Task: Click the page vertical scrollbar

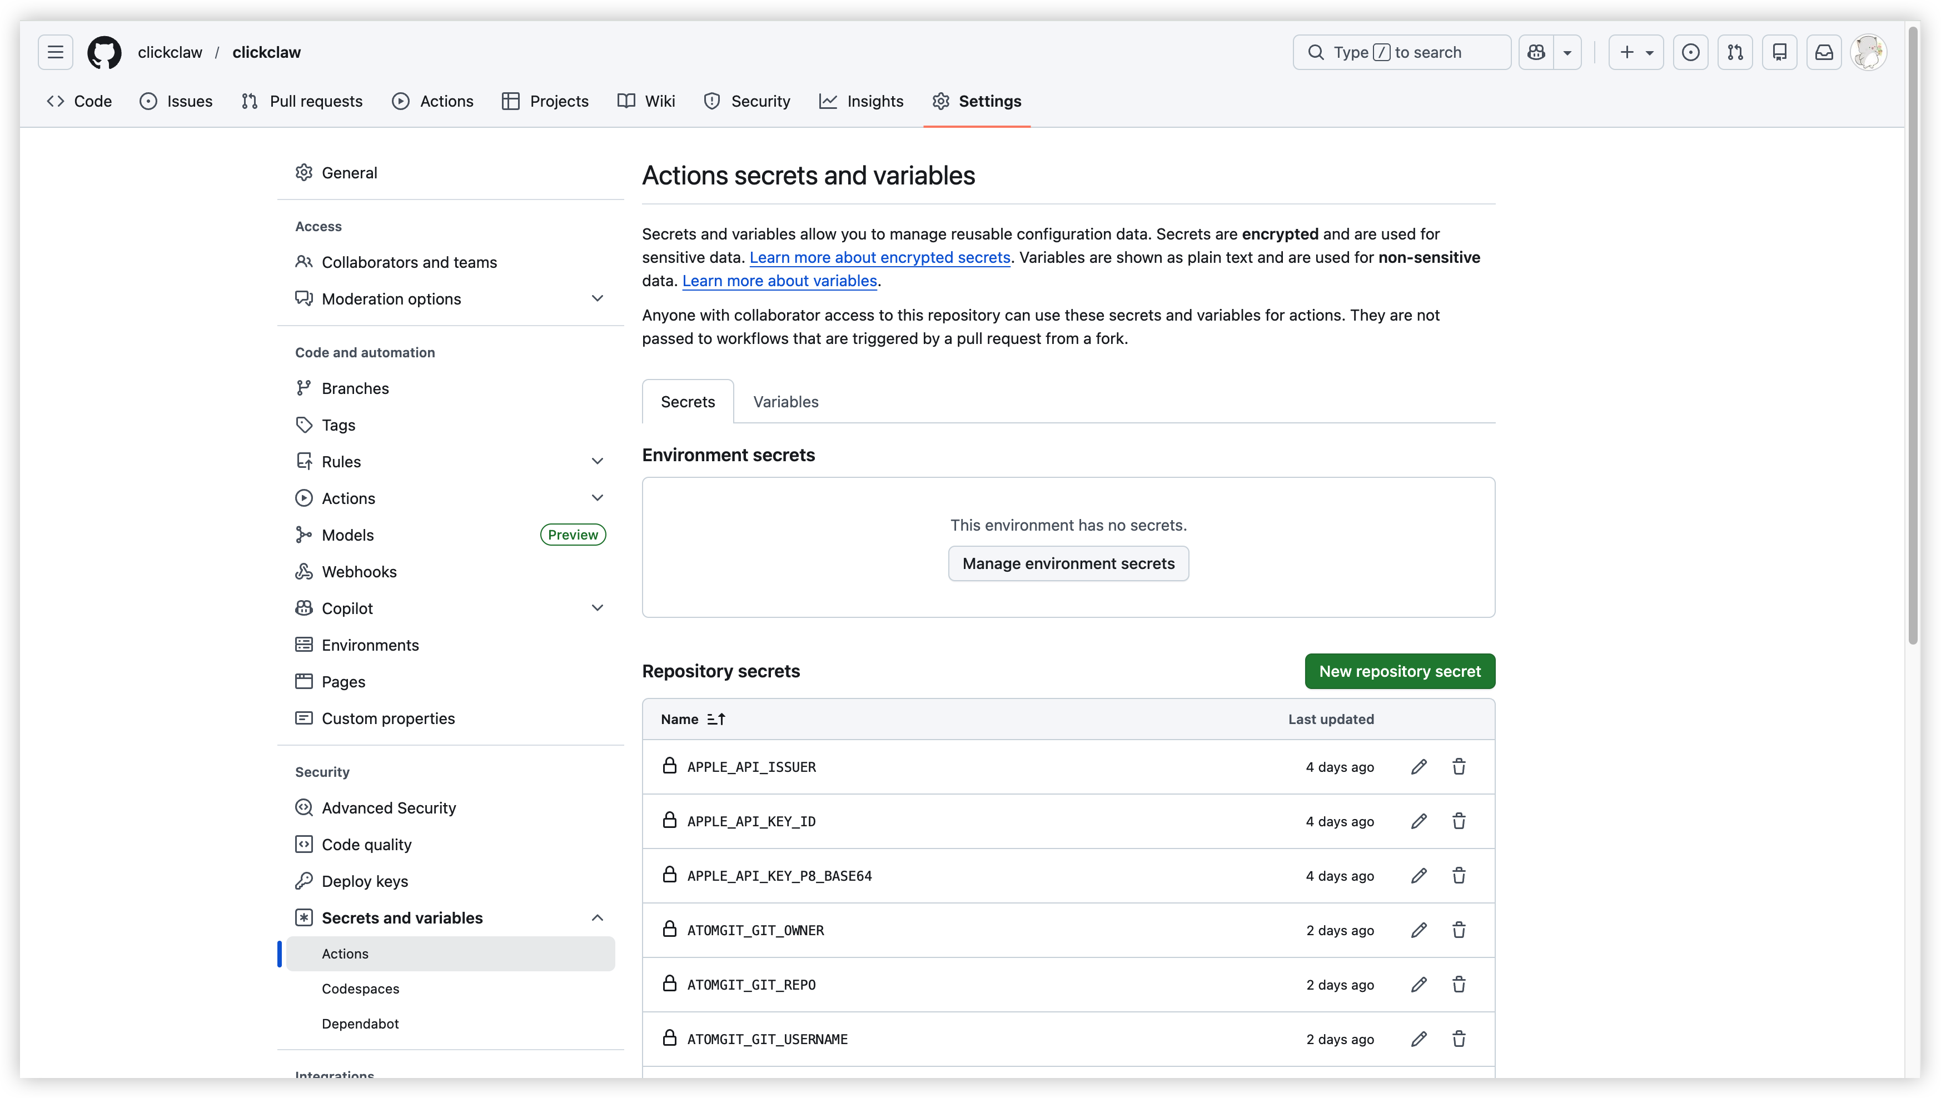Action: (x=1912, y=336)
